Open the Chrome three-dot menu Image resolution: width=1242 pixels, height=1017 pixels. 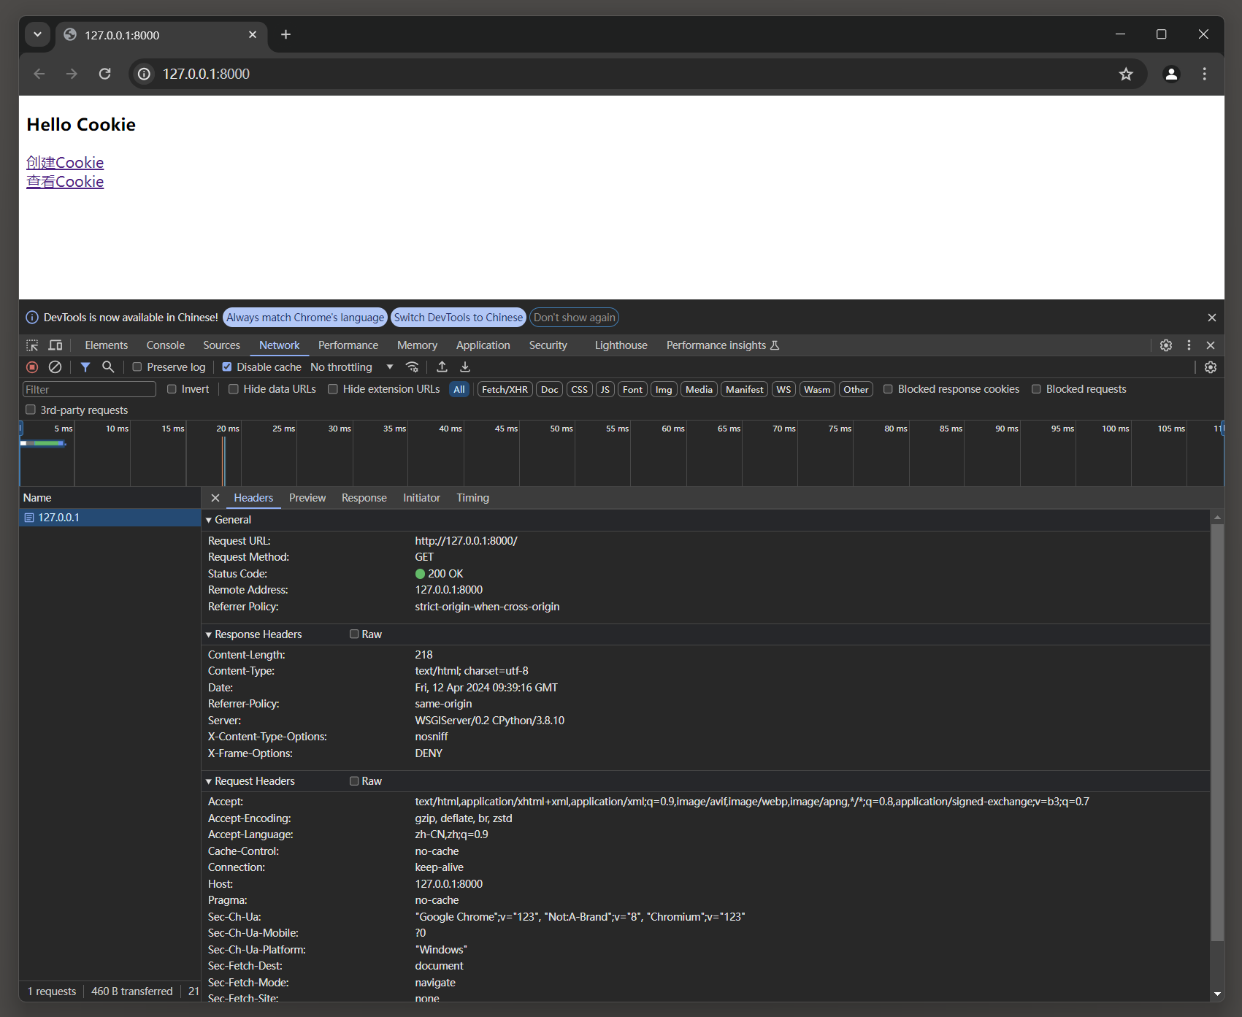click(1205, 74)
